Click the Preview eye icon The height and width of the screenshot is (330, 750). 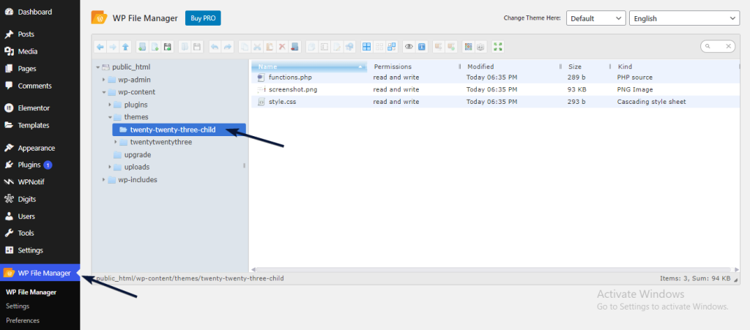(x=409, y=47)
